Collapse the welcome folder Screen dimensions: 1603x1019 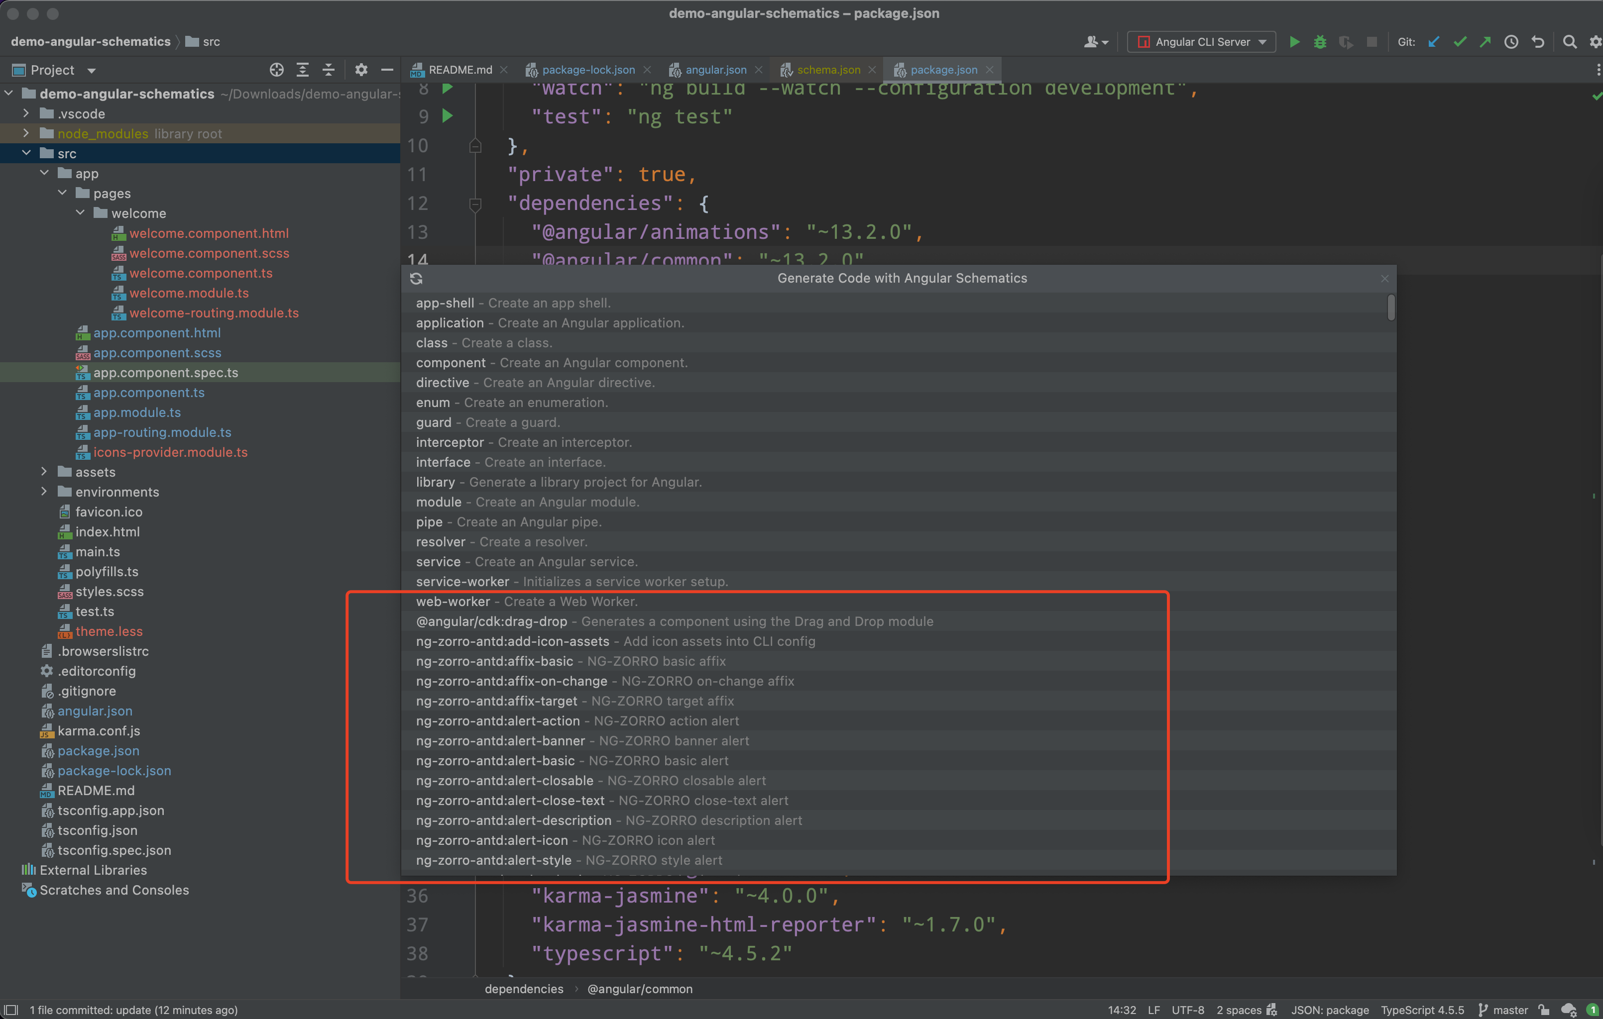point(80,213)
